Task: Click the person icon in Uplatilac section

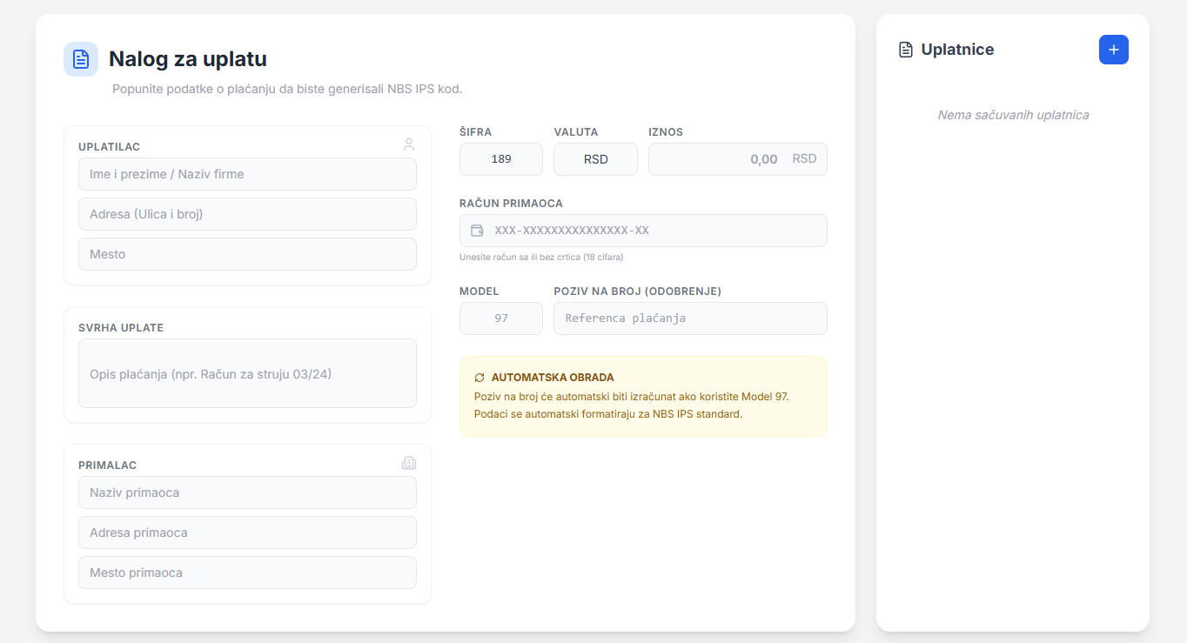Action: [409, 144]
